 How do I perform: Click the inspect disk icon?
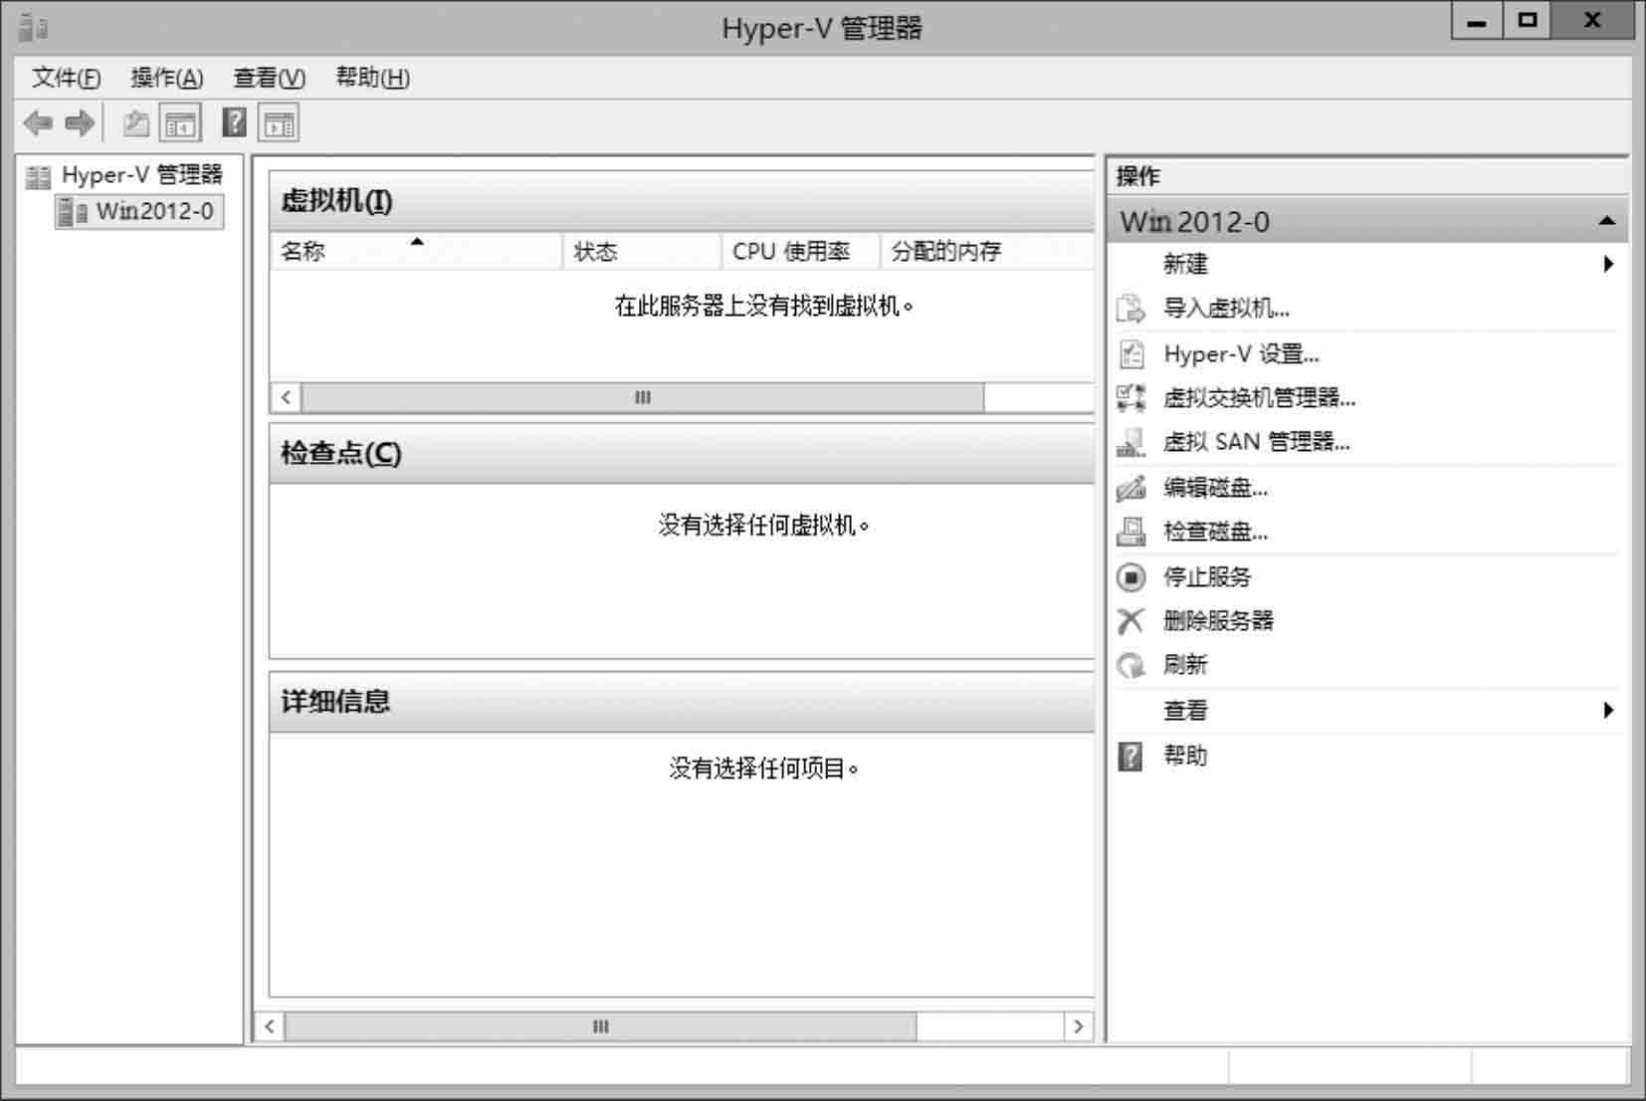click(x=1131, y=532)
